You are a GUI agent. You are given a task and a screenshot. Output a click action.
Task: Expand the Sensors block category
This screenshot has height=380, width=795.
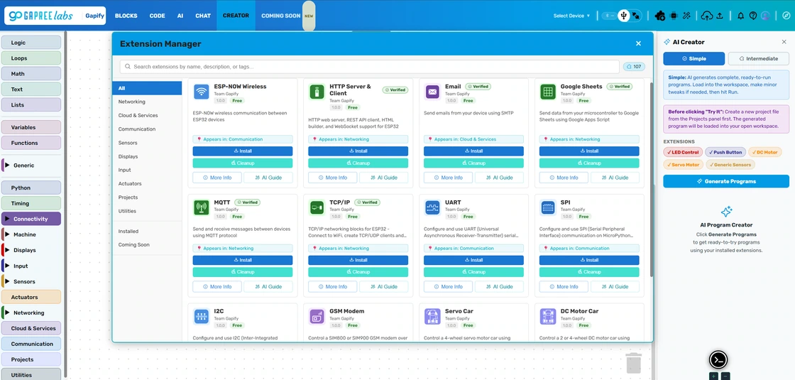tap(31, 281)
